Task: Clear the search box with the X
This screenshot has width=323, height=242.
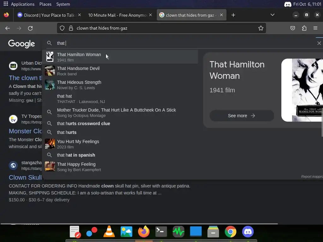Action: coord(319,43)
